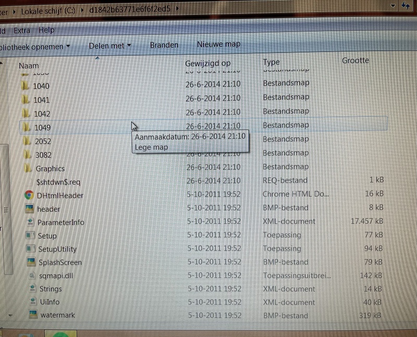
Task: Select the Strings file name
Action: point(51,289)
